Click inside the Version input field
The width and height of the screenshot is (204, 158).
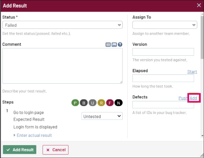tap(163, 52)
